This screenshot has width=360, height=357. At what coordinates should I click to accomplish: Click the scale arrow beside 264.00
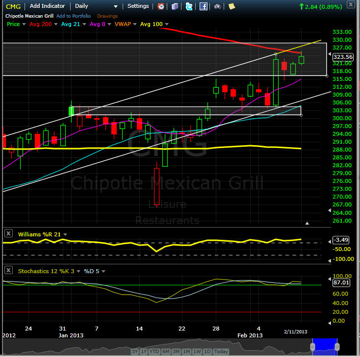point(330,210)
